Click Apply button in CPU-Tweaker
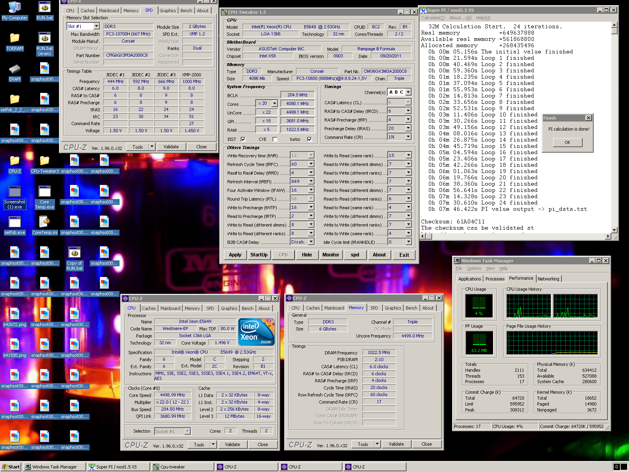 point(235,255)
